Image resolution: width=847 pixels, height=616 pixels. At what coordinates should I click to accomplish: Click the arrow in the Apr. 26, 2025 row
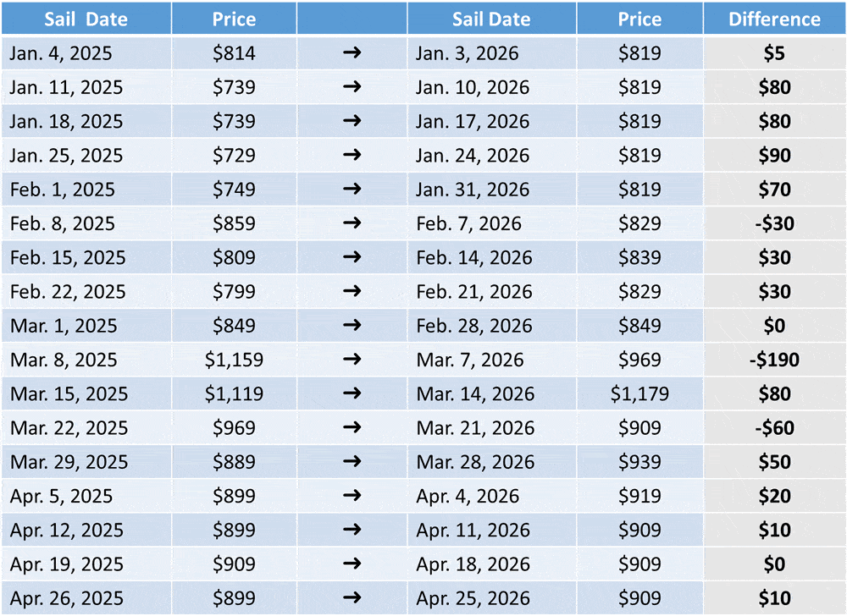[352, 597]
